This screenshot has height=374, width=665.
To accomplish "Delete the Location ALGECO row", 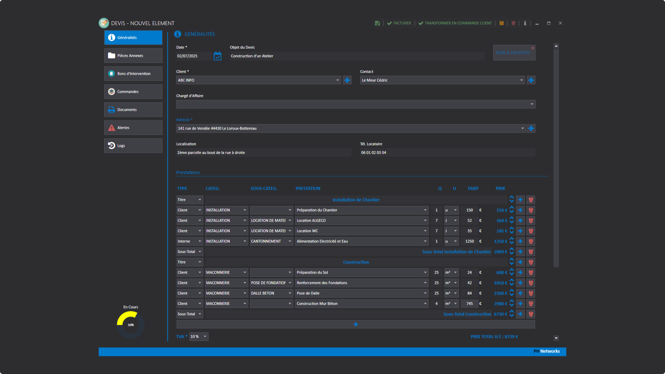I will 531,221.
